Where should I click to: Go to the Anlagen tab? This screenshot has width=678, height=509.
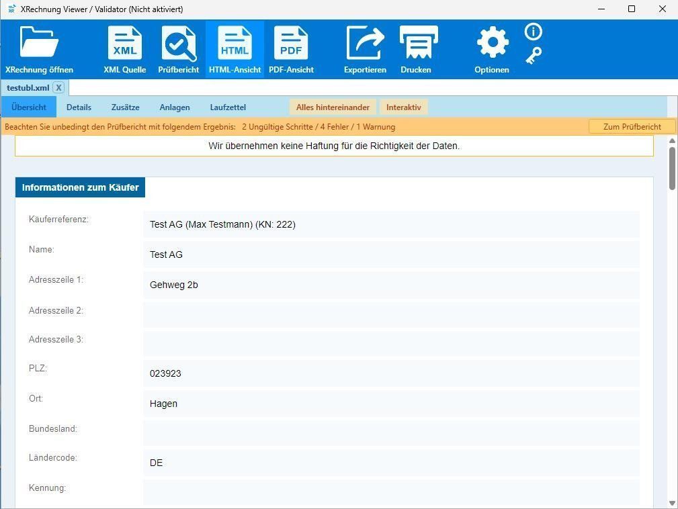175,107
